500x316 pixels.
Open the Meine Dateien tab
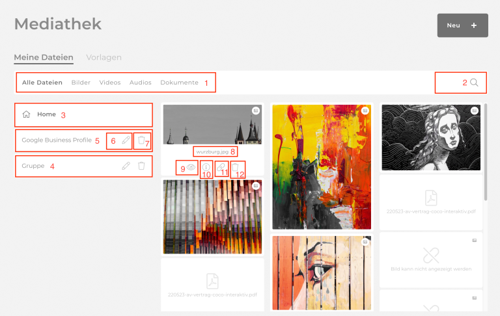coord(44,57)
